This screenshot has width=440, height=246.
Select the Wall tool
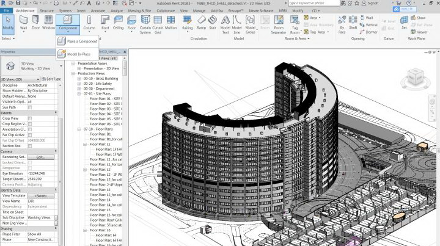23,22
